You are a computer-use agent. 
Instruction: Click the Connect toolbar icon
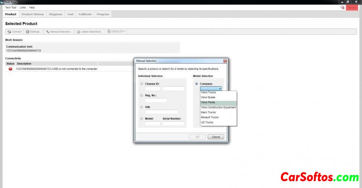click(9, 32)
